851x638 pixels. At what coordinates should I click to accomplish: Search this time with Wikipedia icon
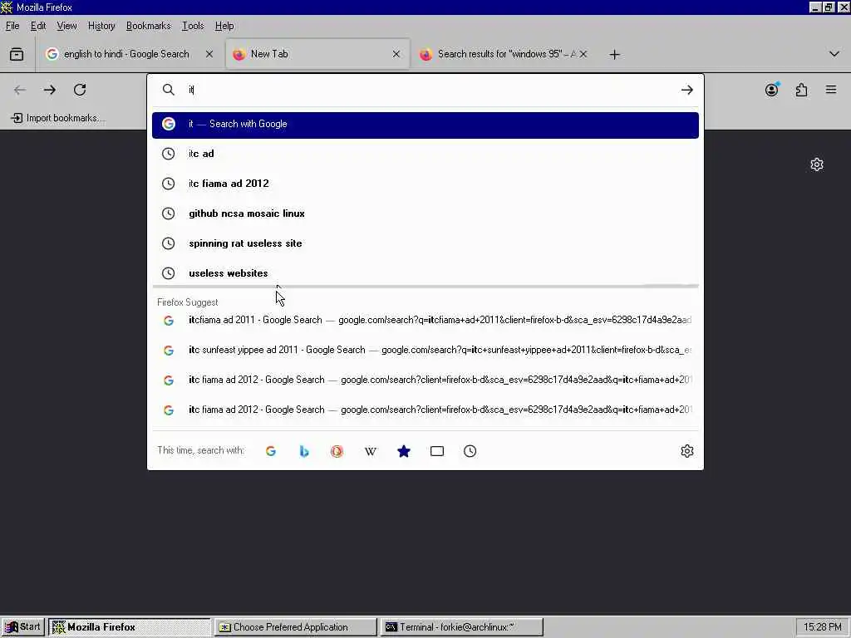coord(370,451)
